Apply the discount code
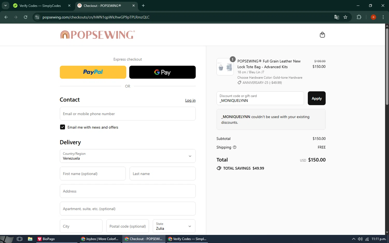 (317, 98)
